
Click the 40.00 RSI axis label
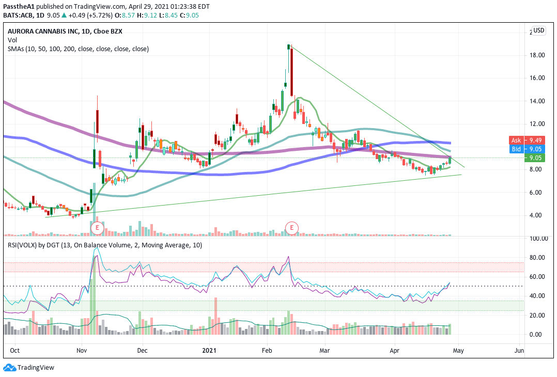point(537,296)
